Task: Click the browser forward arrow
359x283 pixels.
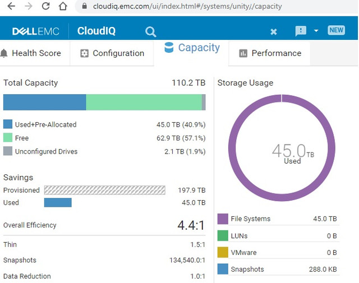Action: click(x=29, y=6)
